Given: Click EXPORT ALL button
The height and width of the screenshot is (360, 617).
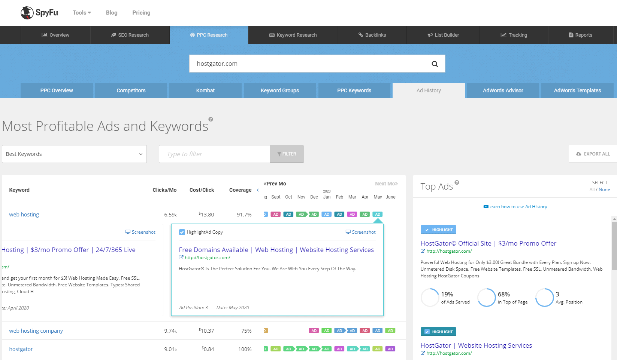Looking at the screenshot, I should [593, 154].
